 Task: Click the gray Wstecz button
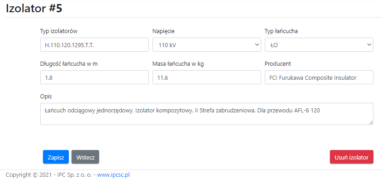pyautogui.click(x=85, y=157)
